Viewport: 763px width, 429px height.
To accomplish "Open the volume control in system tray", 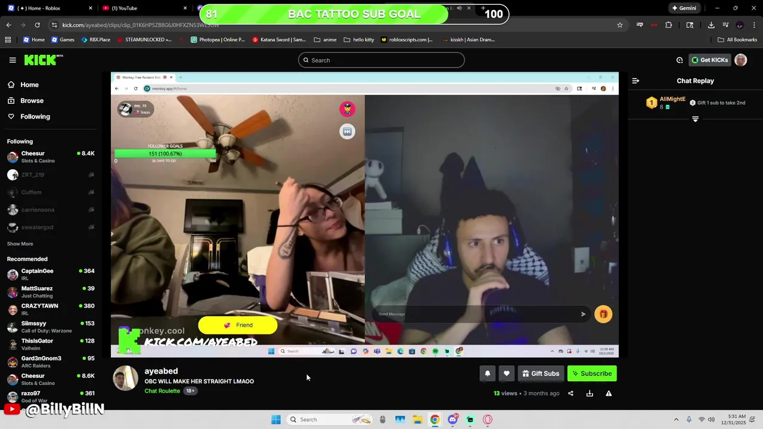I will [x=711, y=419].
